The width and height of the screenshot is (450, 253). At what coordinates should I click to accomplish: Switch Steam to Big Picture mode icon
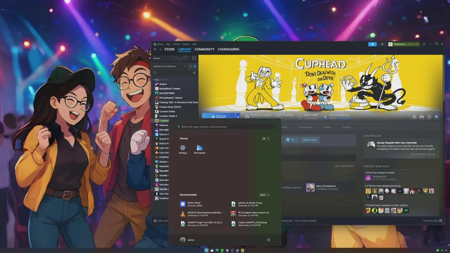point(424,44)
